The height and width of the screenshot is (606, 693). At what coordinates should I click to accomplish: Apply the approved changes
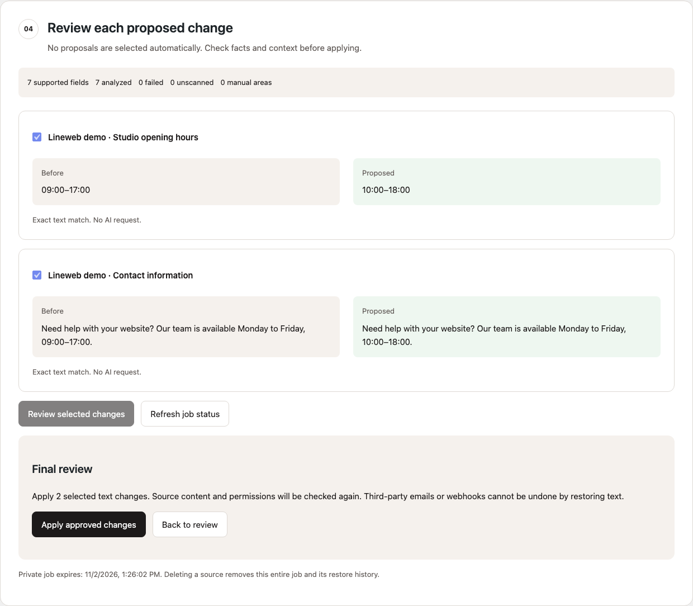point(89,524)
